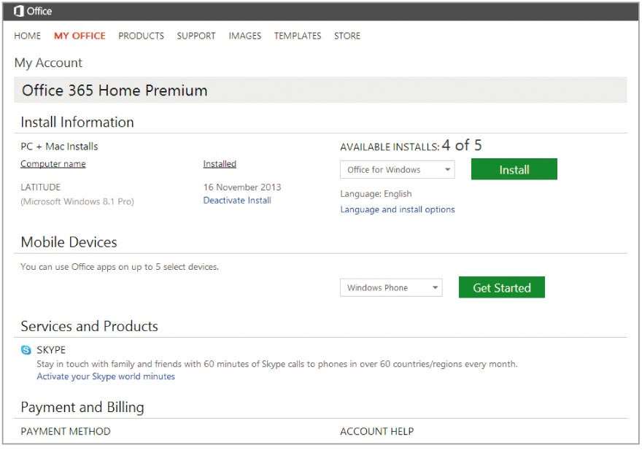Click the PC + Mac Installs label
The image size is (642, 450).
(x=59, y=147)
